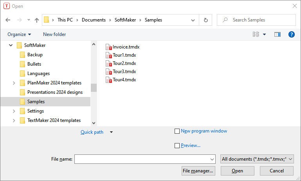
Task: Select PlanMaker 2024 templates folder
Action: tap(54, 83)
